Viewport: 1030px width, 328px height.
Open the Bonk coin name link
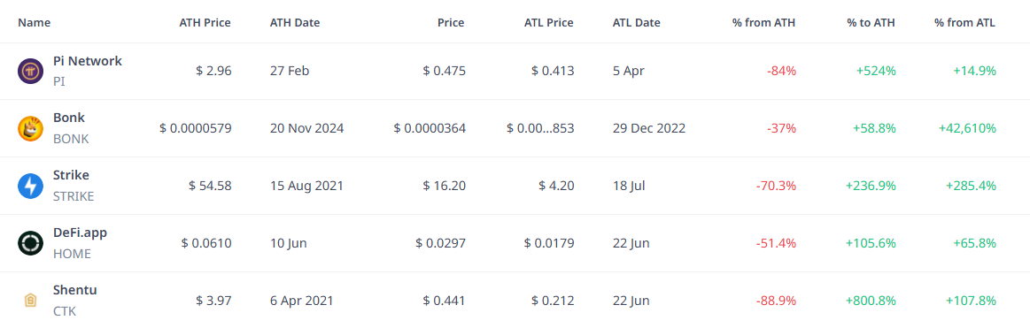point(69,118)
